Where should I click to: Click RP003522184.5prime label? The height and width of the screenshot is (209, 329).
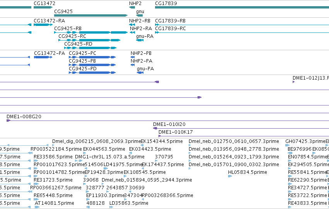click(x=56, y=149)
